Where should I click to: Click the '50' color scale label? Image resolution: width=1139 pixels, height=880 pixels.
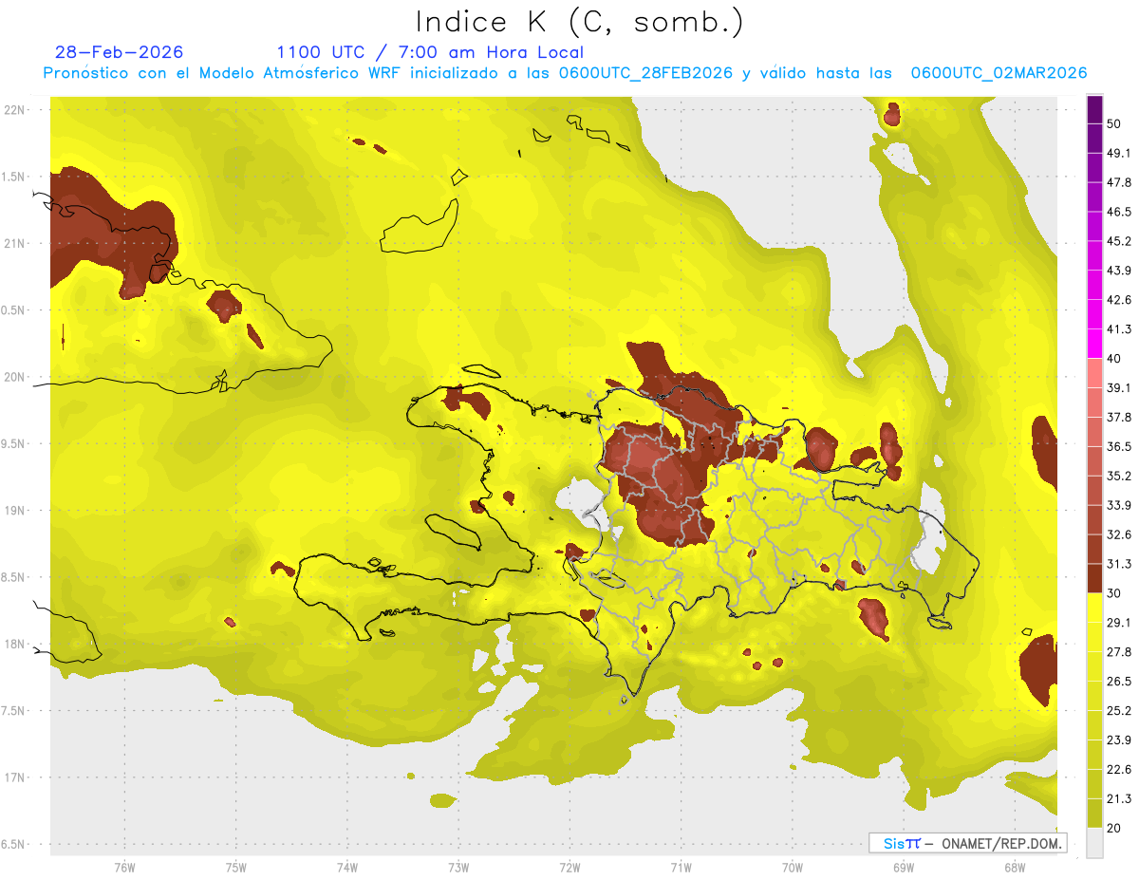pyautogui.click(x=1115, y=123)
